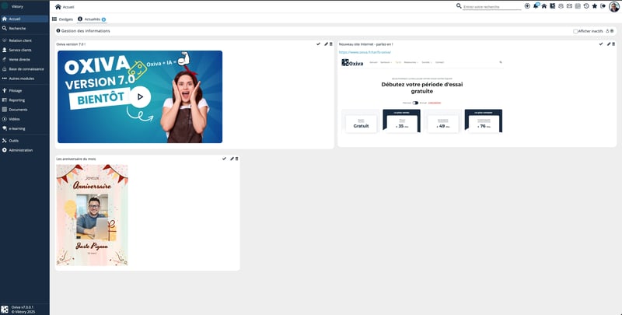
Task: Click the history clock icon
Action: pos(586,6)
